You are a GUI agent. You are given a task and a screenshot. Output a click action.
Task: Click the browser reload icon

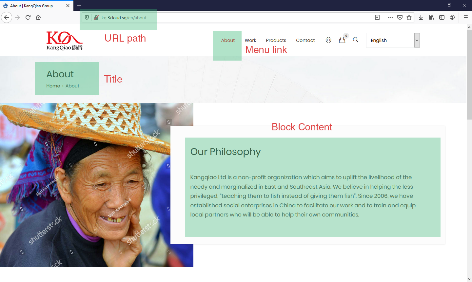pos(28,17)
